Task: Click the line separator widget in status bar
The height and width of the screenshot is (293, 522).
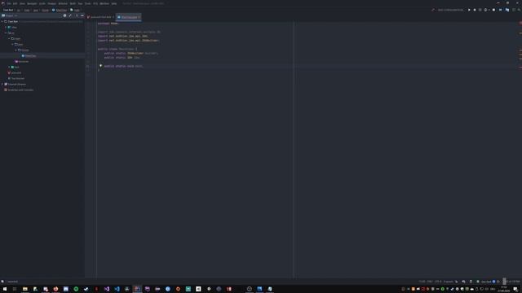Action: pos(430,282)
